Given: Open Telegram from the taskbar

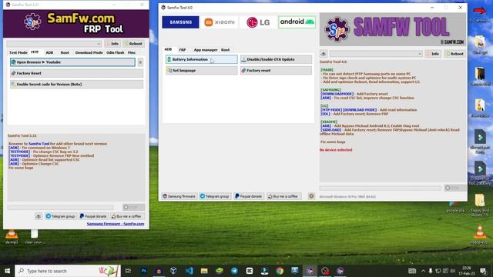Looking at the screenshot, I should 234,271.
